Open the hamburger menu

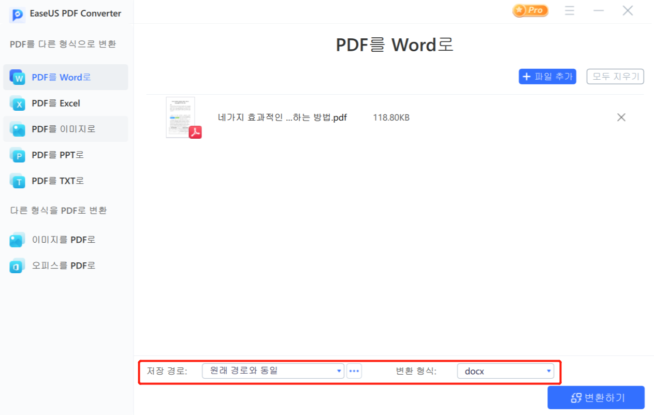coord(569,10)
